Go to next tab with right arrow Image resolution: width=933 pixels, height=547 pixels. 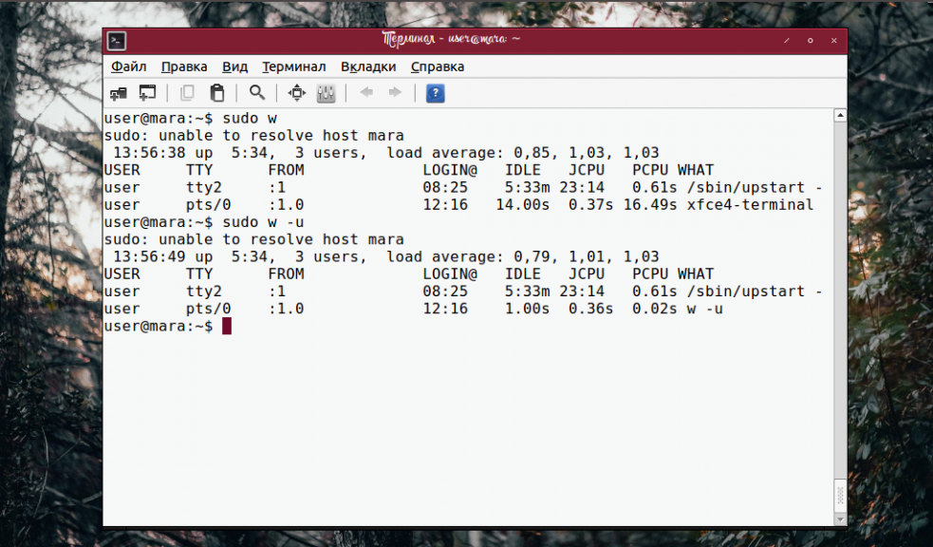(x=395, y=93)
